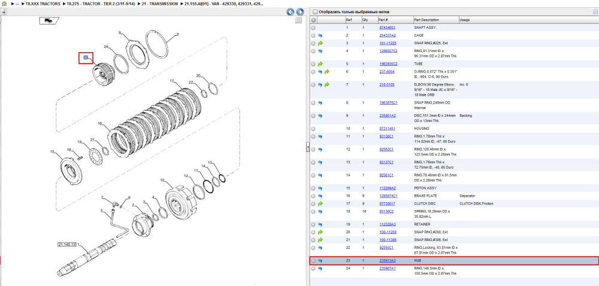Click the blue arrow icon in CAGE row
Screen dimensions: 599x286
click(320, 35)
